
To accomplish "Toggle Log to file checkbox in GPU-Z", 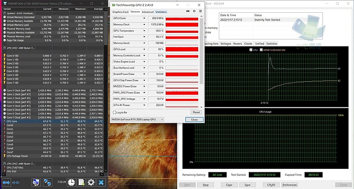I will coord(115,112).
